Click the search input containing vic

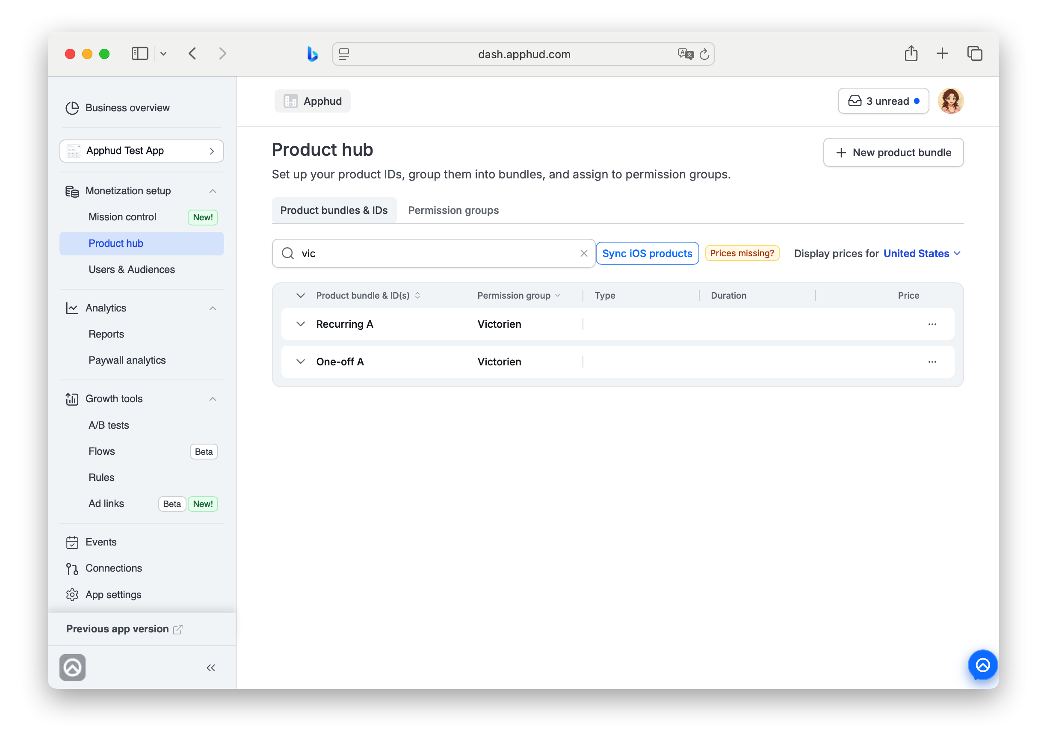click(x=434, y=253)
